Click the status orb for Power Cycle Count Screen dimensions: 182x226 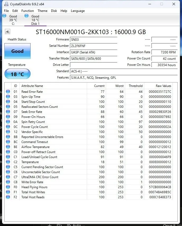[8, 127]
